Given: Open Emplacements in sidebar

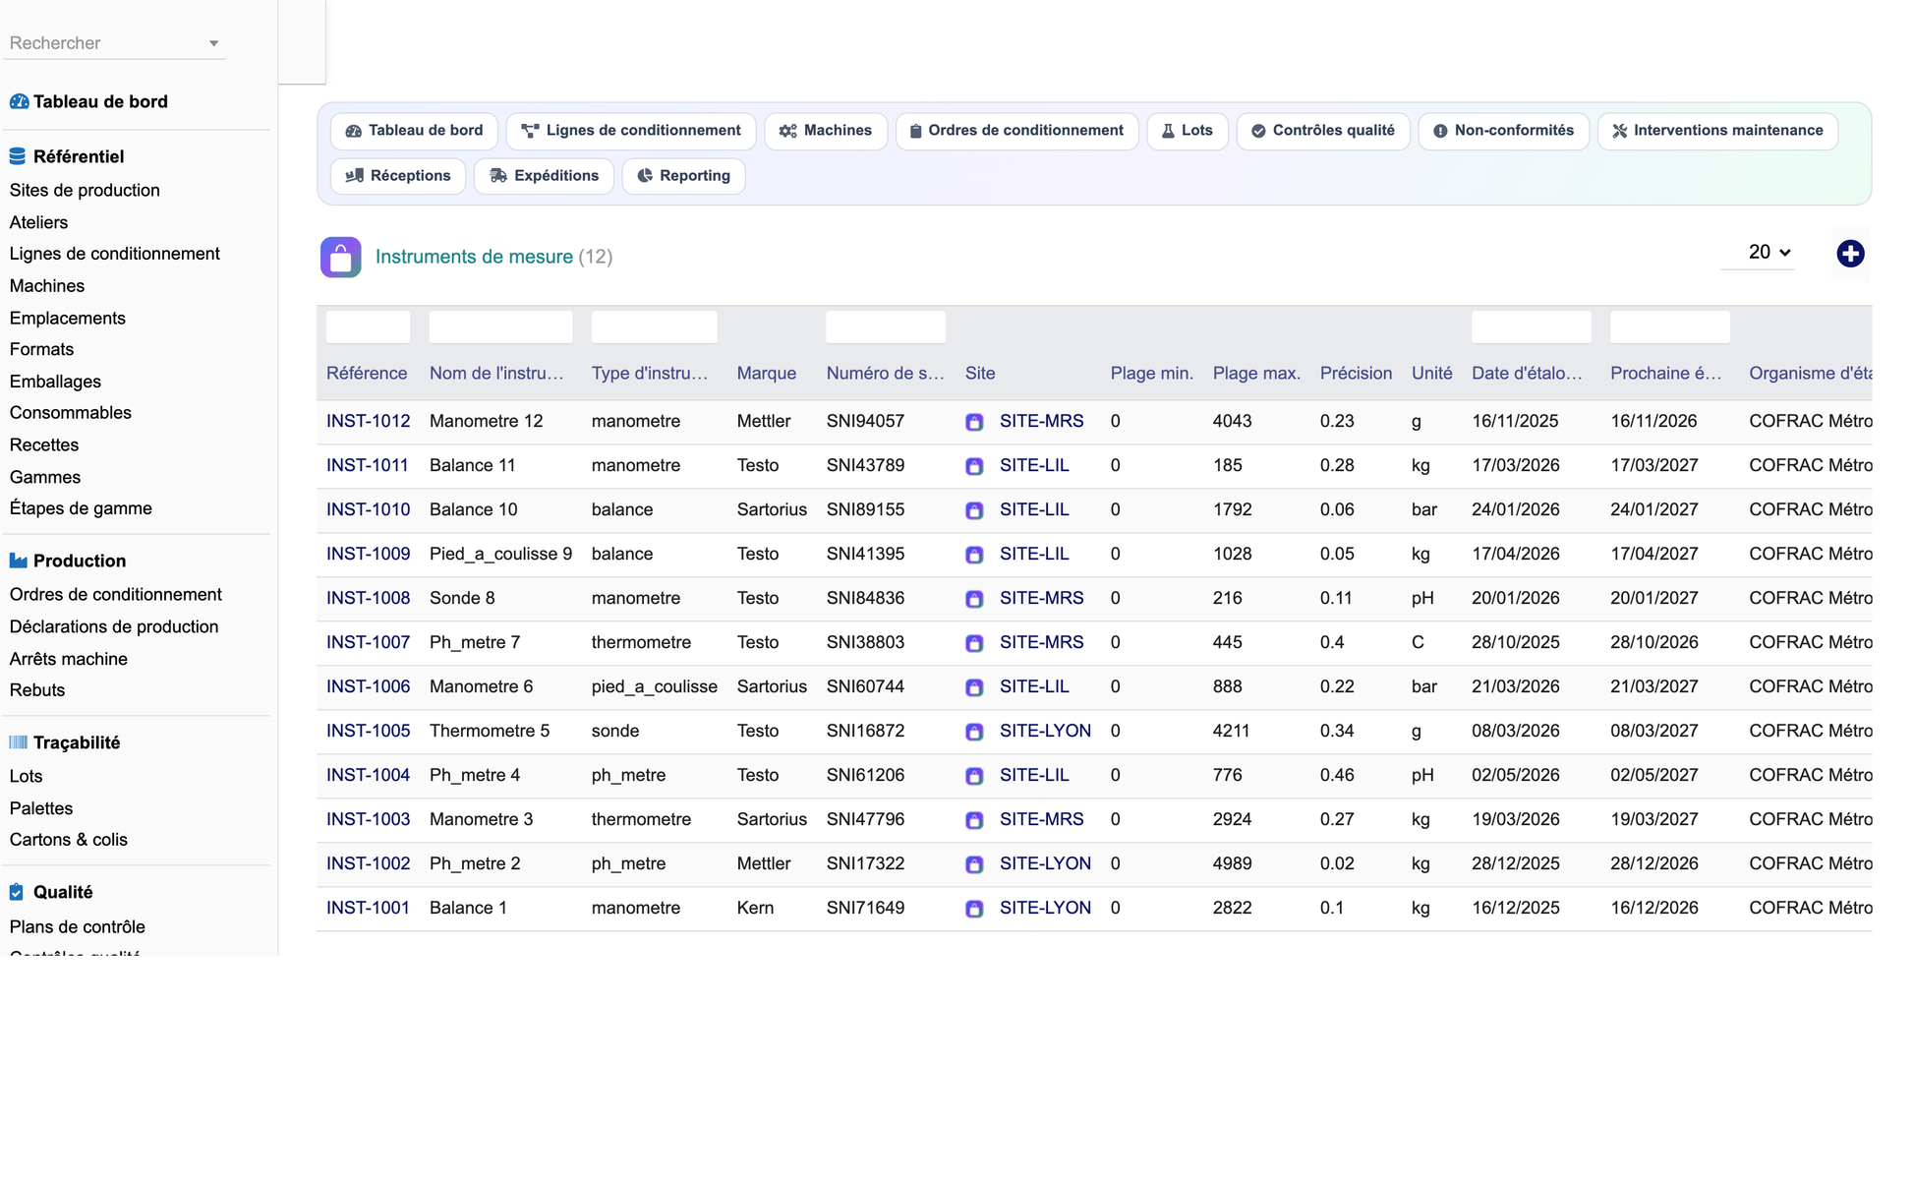Looking at the screenshot, I should 67,318.
